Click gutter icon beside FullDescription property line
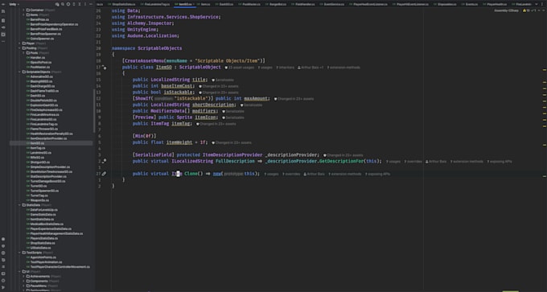Screen dimensions: 547x292 click(x=105, y=161)
